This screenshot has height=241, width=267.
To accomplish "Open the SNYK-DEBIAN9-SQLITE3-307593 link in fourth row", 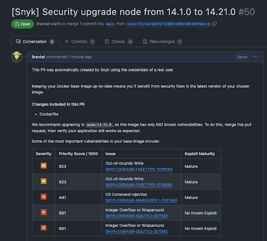I will click(x=137, y=216).
